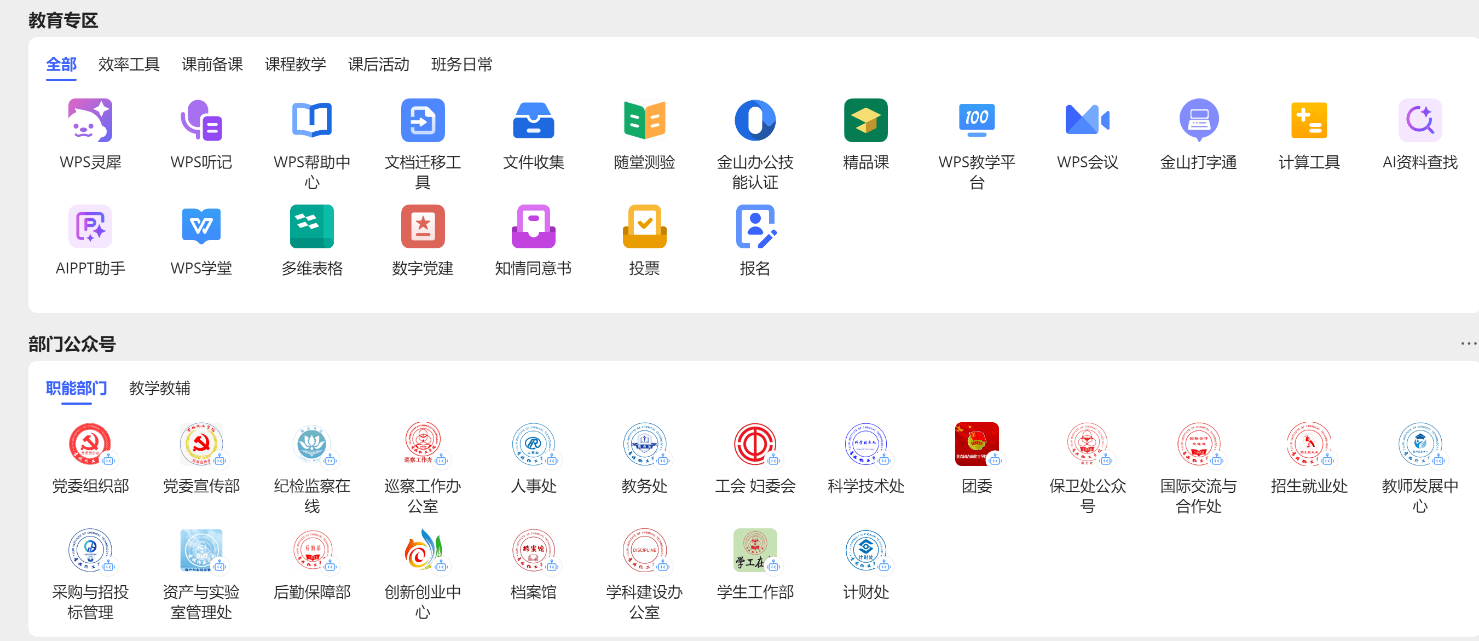Launch WPS听记 voice notes app
The height and width of the screenshot is (641, 1479).
coord(201,120)
